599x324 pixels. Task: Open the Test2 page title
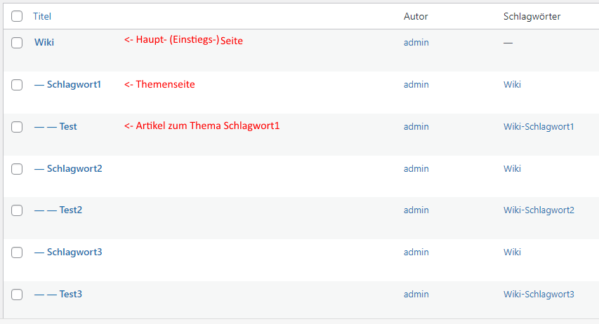click(x=71, y=210)
